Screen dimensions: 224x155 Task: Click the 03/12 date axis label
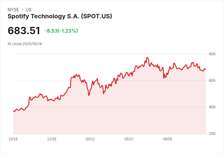pos(90,139)
